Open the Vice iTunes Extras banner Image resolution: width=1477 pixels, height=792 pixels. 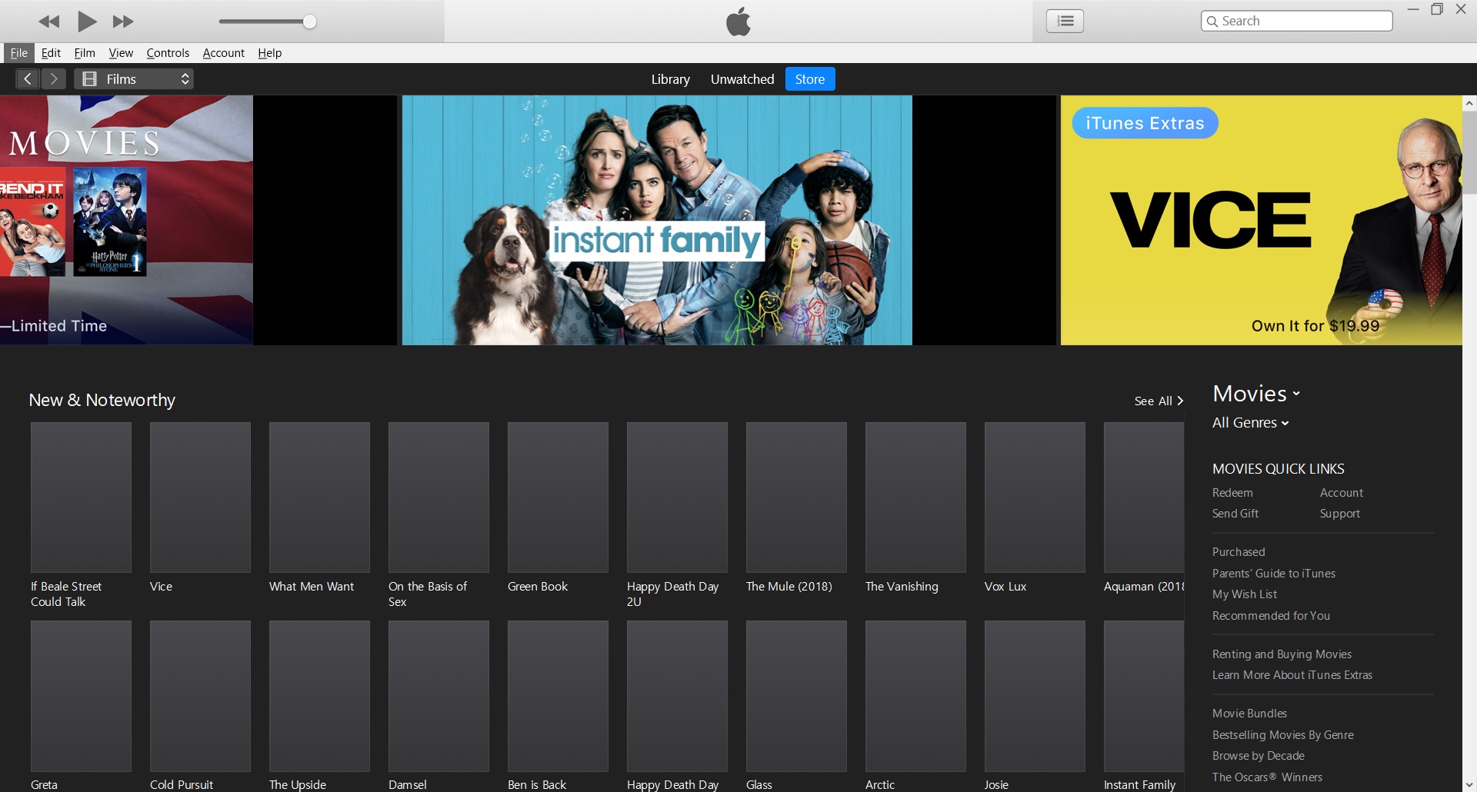[1262, 220]
